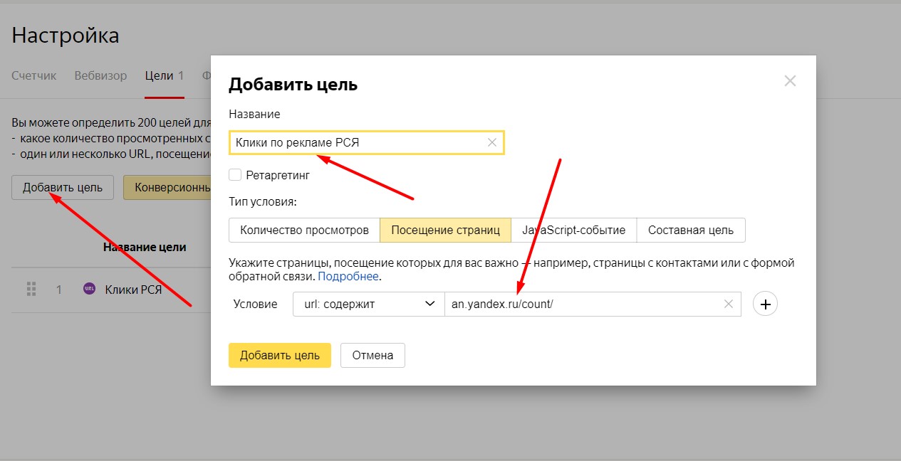Choose JavaScript-событие condition type
The image size is (901, 461).
(x=573, y=230)
